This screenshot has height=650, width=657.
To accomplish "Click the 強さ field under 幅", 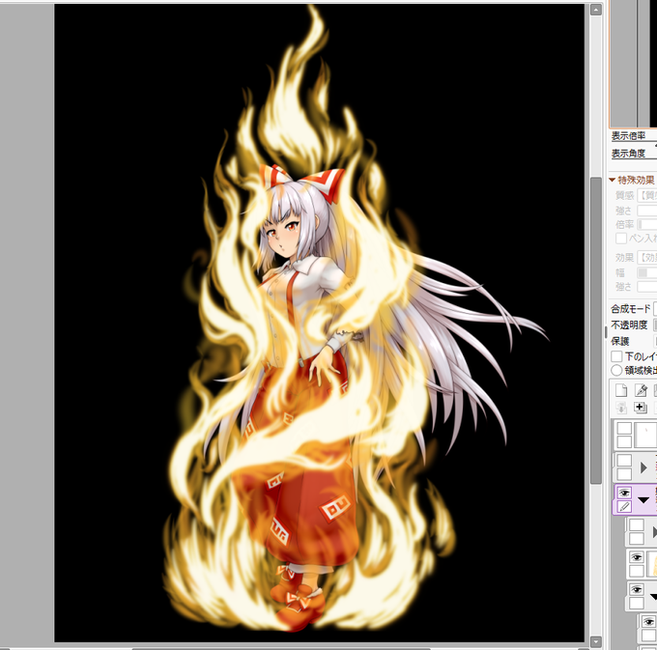I will point(647,287).
